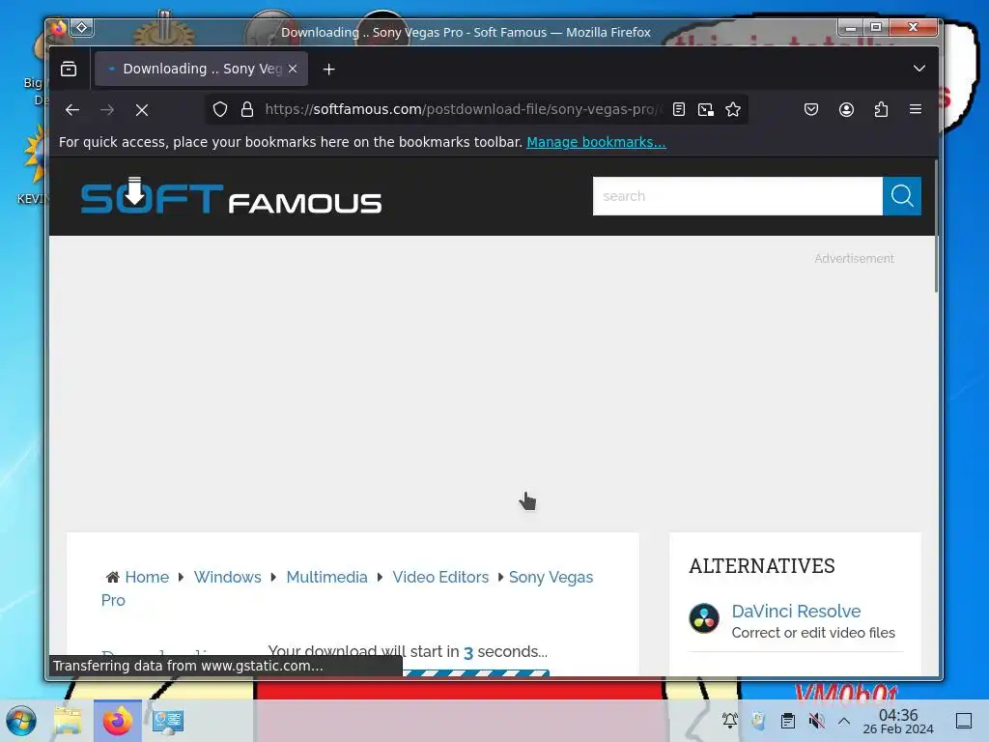
Task: Go back using the browser back arrow
Action: coord(72,110)
